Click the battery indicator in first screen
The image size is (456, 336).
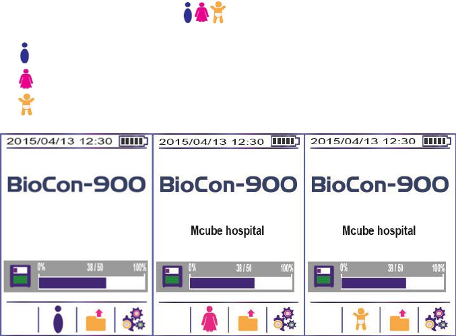[x=132, y=142]
